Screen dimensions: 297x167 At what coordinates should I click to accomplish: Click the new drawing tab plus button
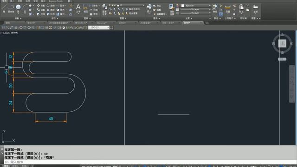[x=207, y=23]
